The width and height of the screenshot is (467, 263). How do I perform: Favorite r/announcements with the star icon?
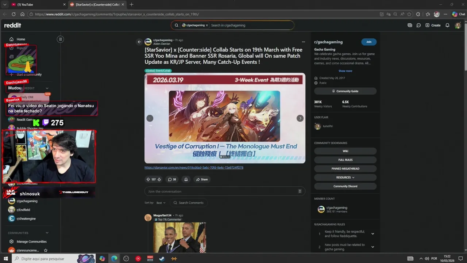(46, 251)
